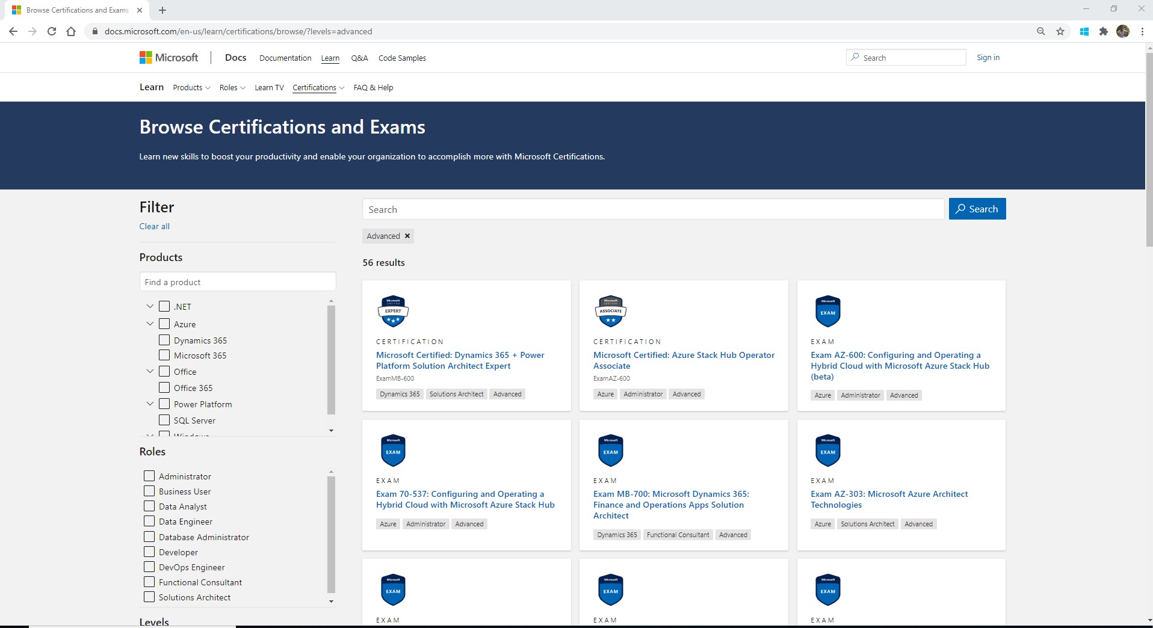Check the Azure product checkbox
The width and height of the screenshot is (1153, 628).
[164, 324]
